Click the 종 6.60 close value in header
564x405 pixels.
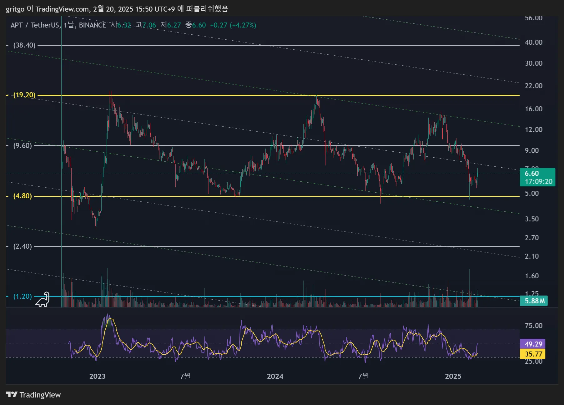196,25
